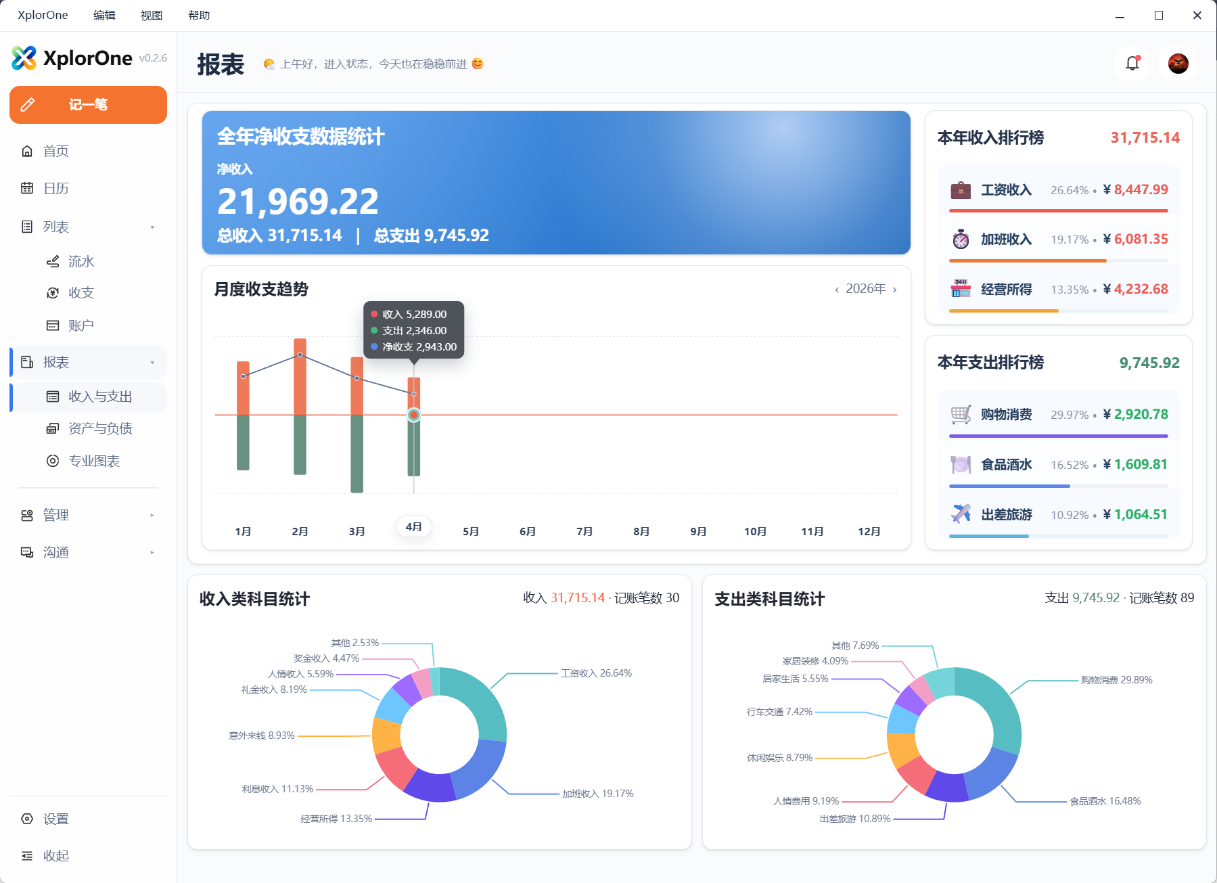Collapse sidebar via 收起 toggle
1217x883 pixels.
point(26,855)
